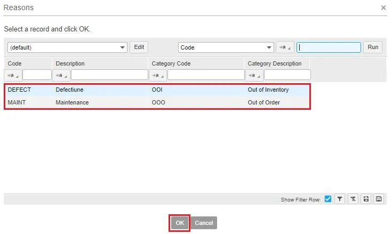
Task: Expand the (default) dataspy dropdown
Action: pyautogui.click(x=67, y=47)
